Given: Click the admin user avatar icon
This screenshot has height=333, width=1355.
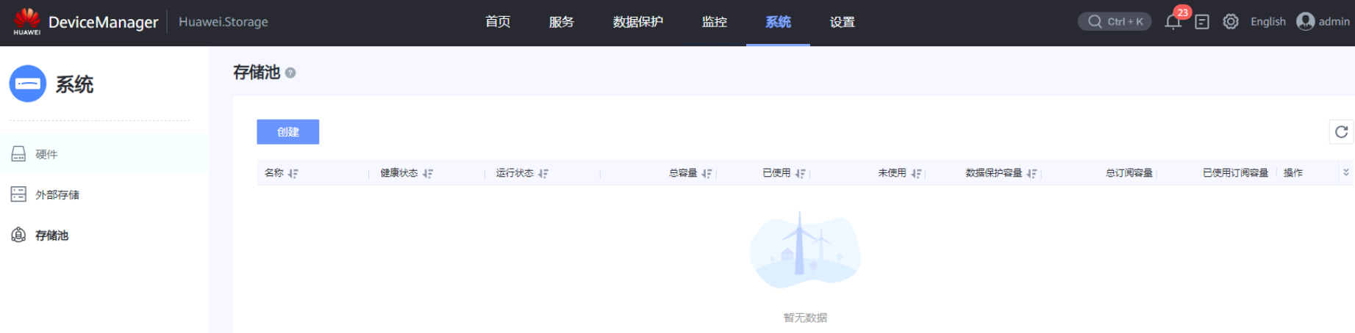Looking at the screenshot, I should (x=1306, y=22).
